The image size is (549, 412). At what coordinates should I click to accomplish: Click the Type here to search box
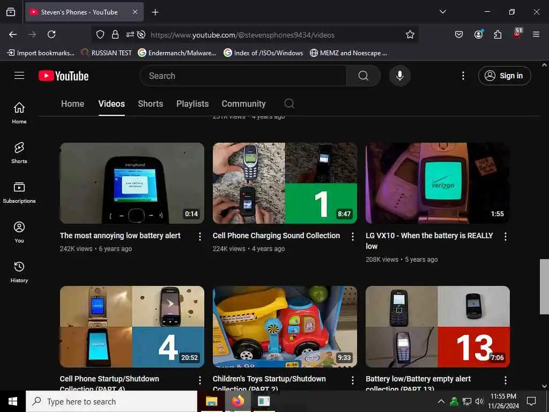coord(112,401)
